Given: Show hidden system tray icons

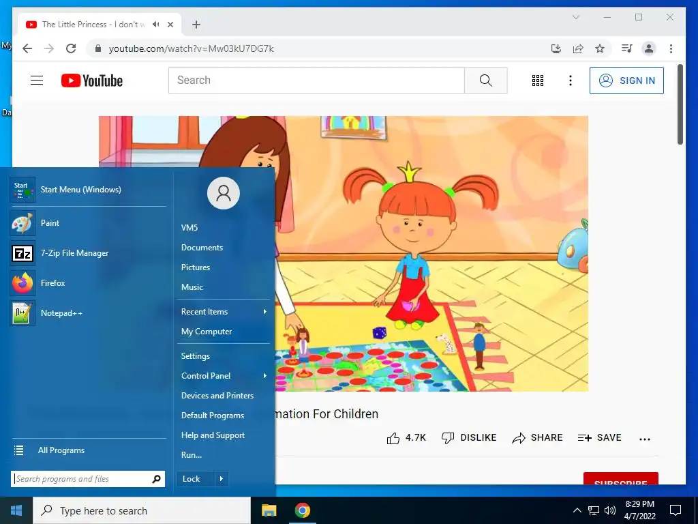Looking at the screenshot, I should [x=577, y=510].
